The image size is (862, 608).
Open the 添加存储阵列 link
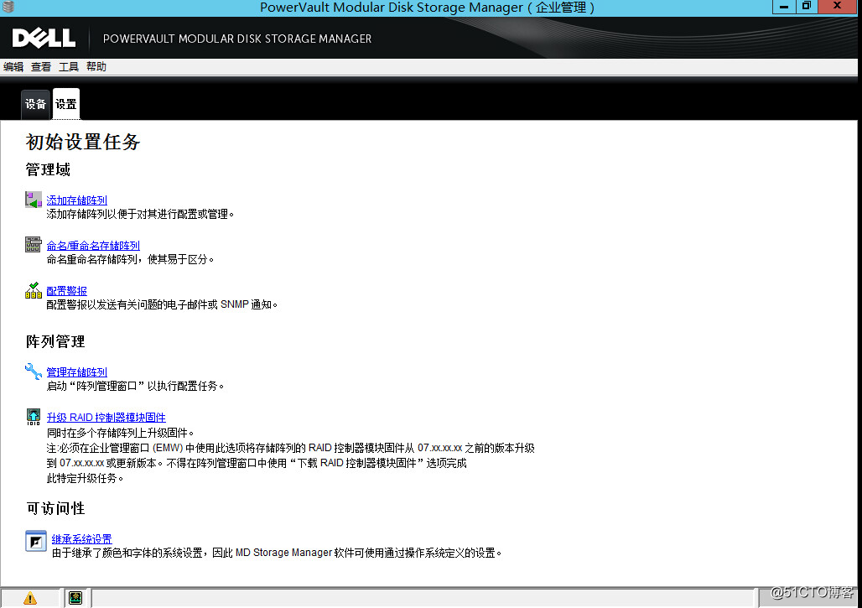[77, 200]
